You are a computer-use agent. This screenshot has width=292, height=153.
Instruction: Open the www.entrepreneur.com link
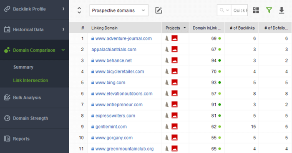tap(119, 105)
